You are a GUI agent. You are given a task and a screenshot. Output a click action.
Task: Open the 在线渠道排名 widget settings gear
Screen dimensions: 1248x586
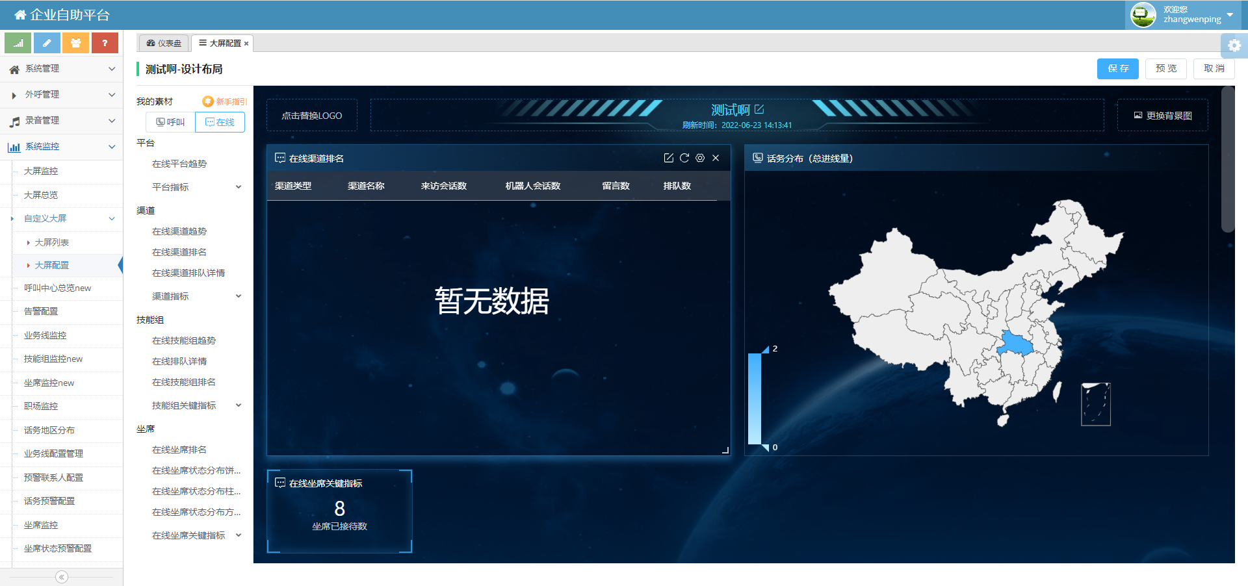700,158
